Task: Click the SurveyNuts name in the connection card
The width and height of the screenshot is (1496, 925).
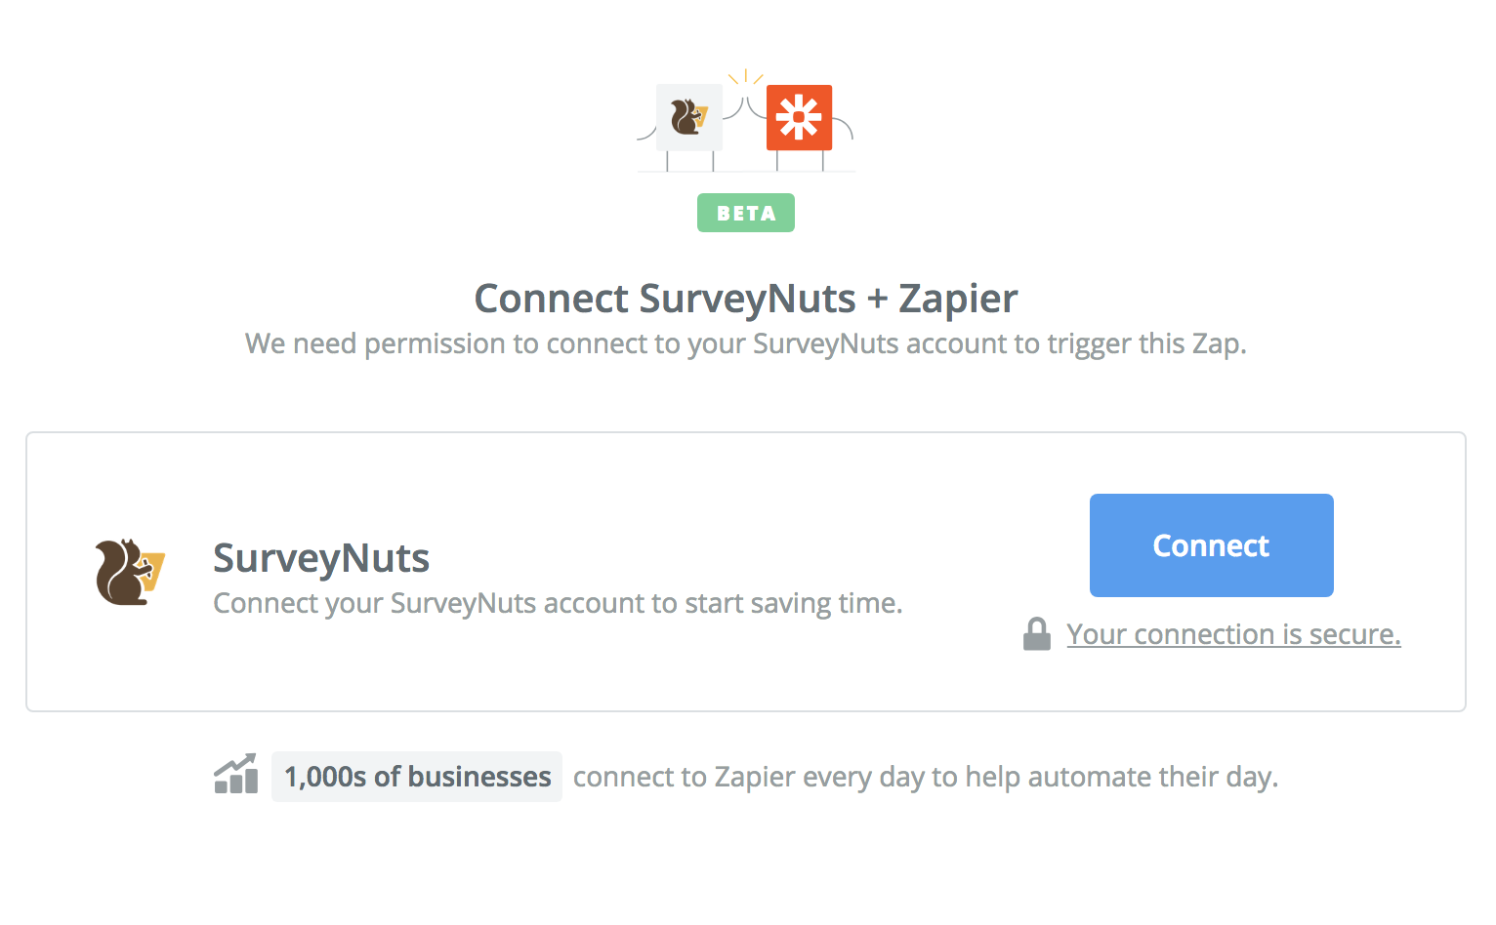Action: click(x=320, y=557)
